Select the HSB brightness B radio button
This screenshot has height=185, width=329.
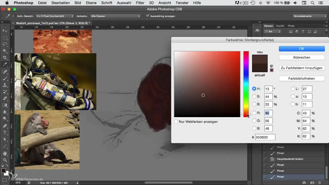tap(254, 104)
